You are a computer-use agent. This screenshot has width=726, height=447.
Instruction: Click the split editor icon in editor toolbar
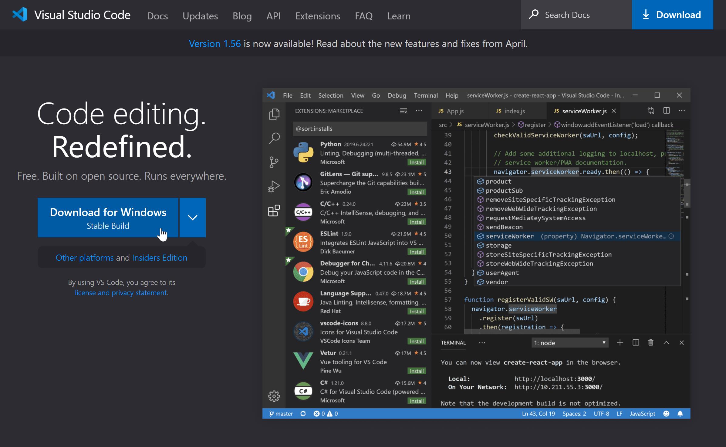point(667,111)
